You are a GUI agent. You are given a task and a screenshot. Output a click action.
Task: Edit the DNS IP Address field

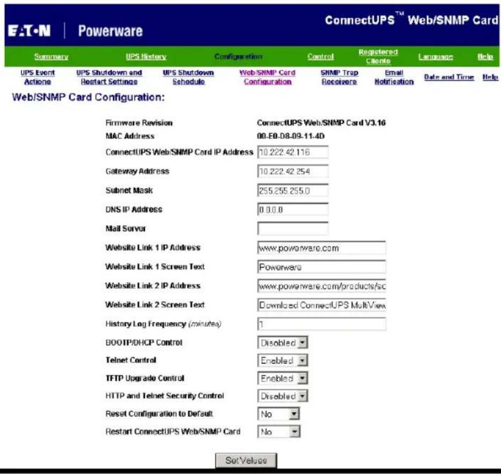tap(293, 210)
